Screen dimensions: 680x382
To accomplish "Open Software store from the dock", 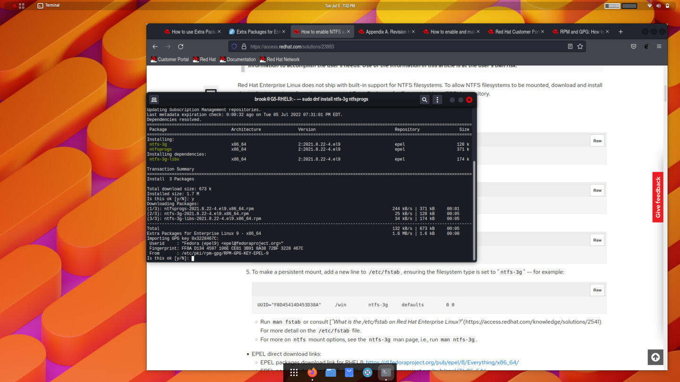I will click(x=349, y=373).
